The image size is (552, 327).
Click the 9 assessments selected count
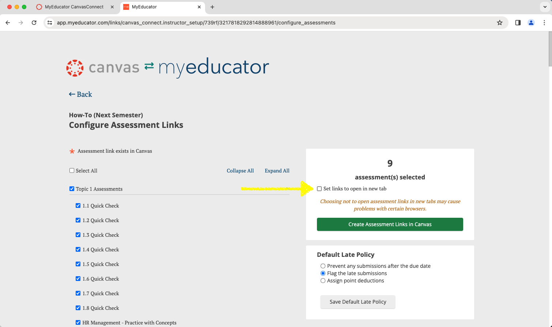tap(390, 163)
